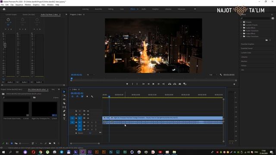Export a frame with the camera icon

pyautogui.click(x=180, y=84)
